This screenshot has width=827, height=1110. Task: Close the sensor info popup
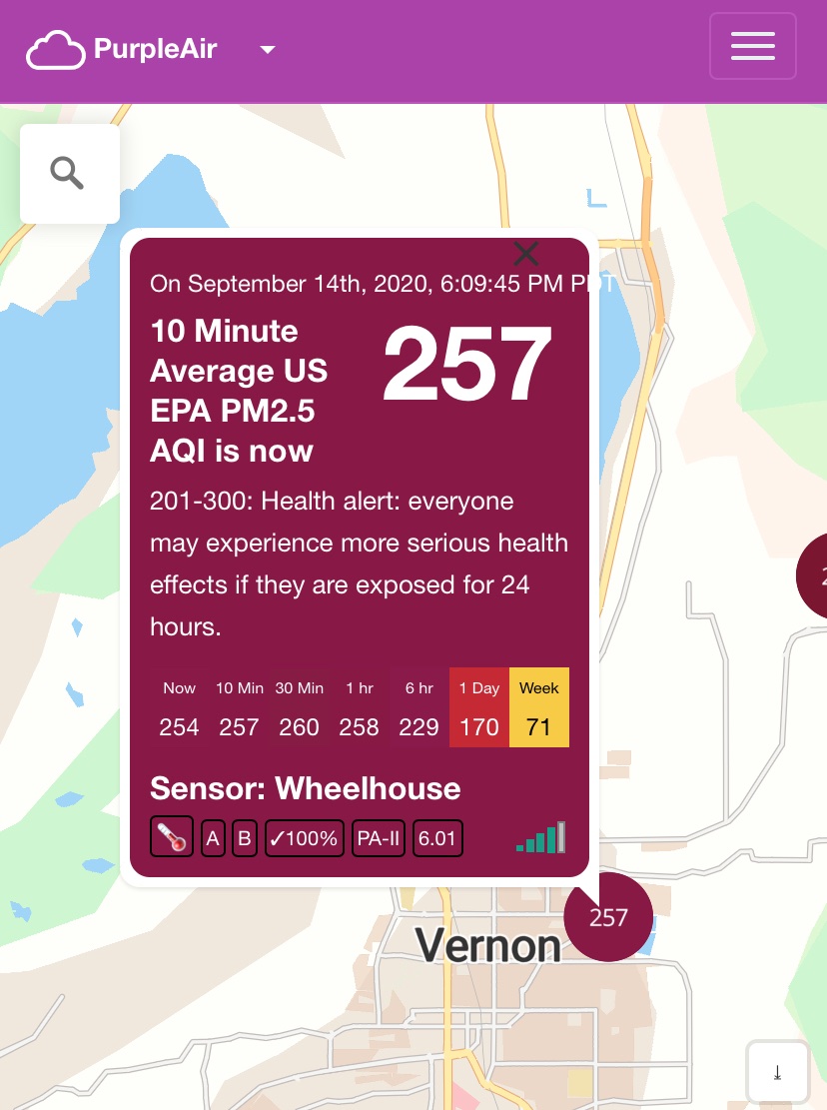pos(525,254)
